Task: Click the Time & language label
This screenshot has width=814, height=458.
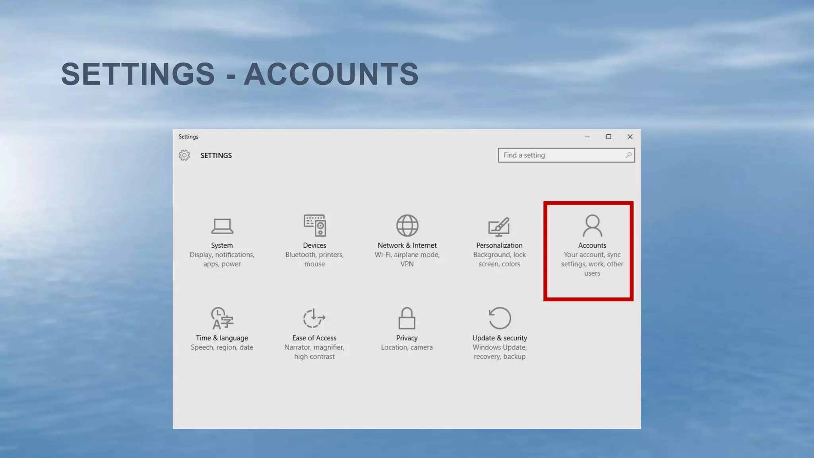Action: pos(222,338)
